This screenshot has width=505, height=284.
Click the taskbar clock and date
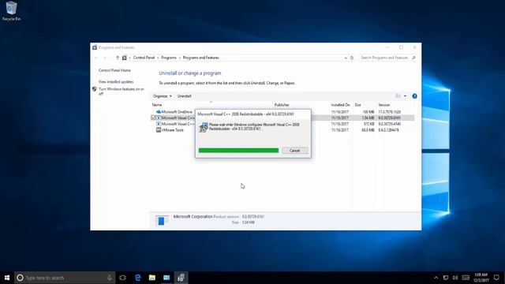point(481,278)
